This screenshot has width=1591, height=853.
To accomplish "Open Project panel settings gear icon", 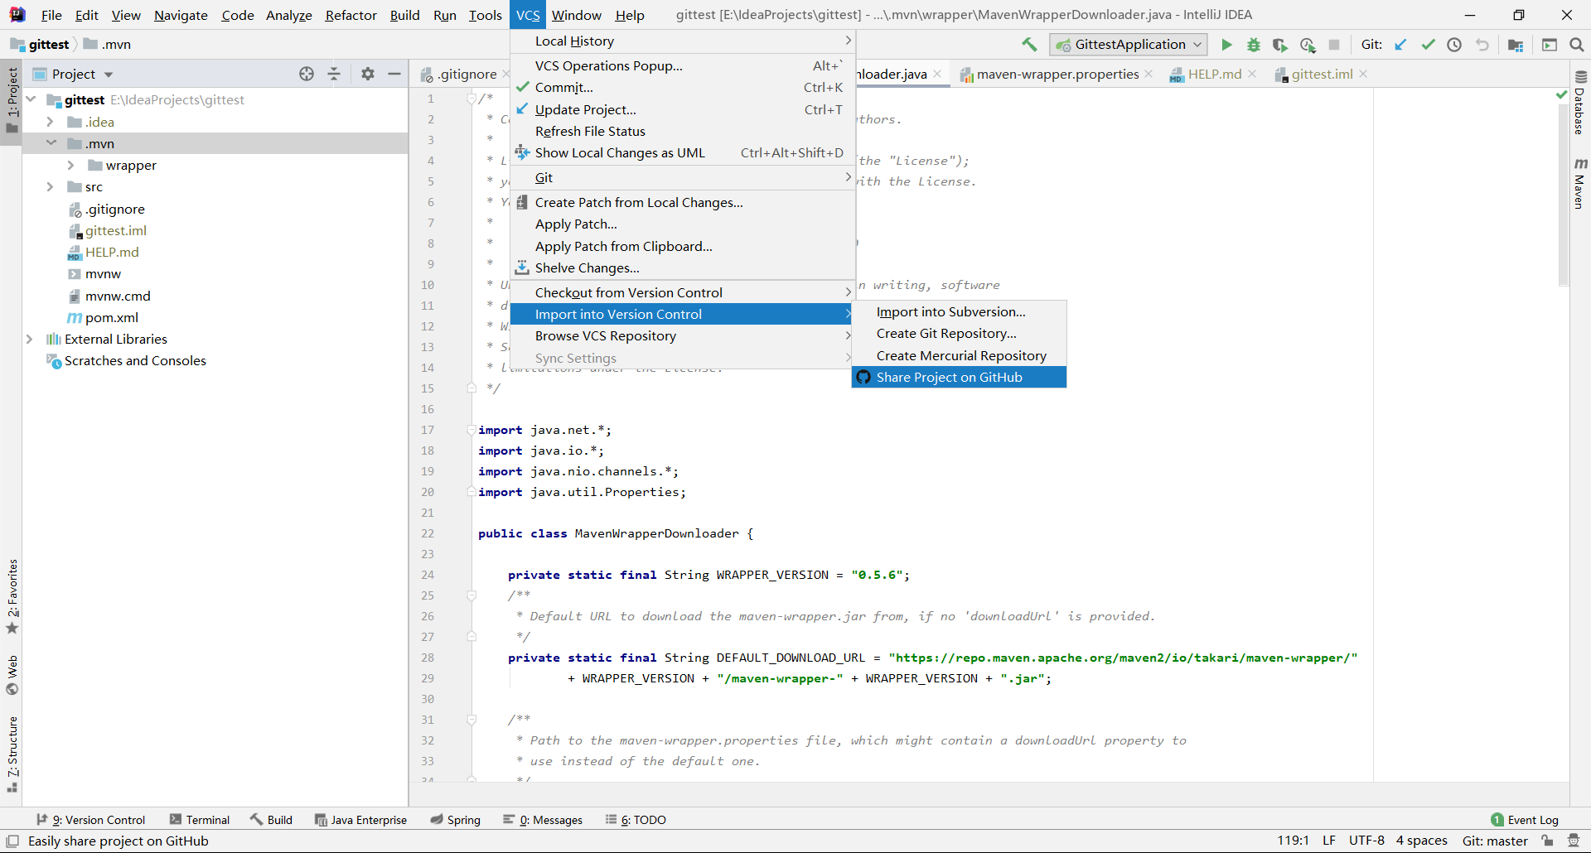I will (368, 74).
